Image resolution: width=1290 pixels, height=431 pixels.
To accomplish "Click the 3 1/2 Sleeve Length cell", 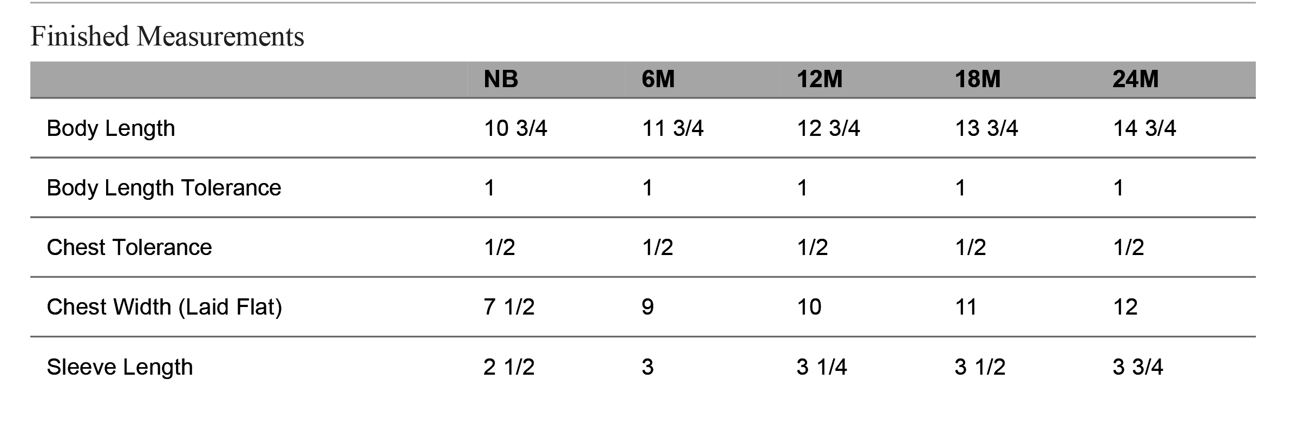I will click(980, 367).
